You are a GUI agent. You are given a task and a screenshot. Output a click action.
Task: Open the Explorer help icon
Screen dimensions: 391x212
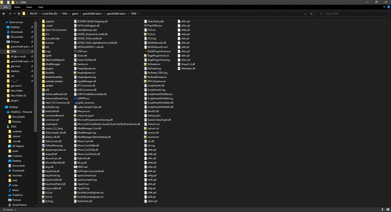point(389,7)
